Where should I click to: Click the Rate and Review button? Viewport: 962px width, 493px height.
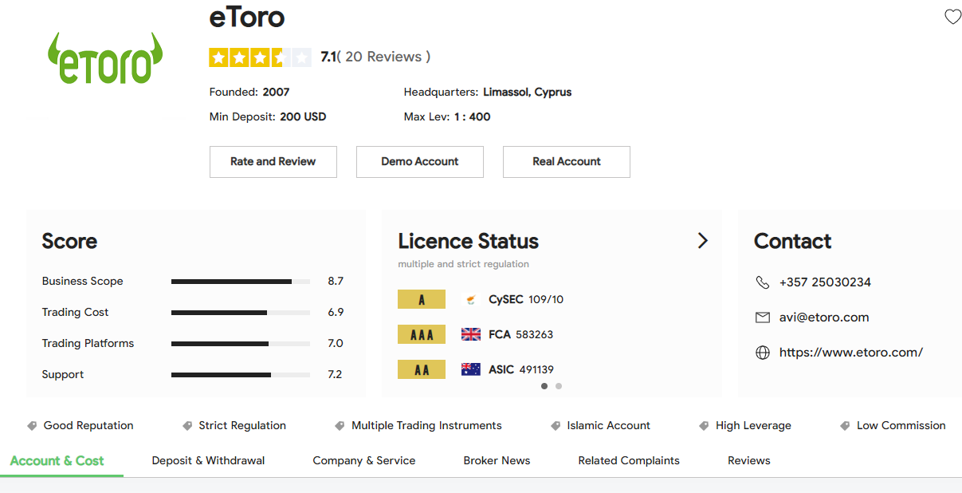tap(273, 162)
